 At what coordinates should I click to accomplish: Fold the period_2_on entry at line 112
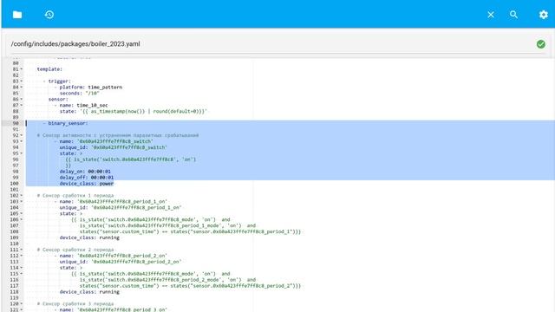(x=21, y=256)
